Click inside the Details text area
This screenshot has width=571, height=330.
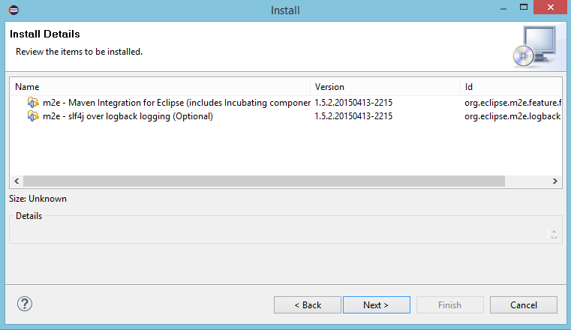pyautogui.click(x=278, y=232)
